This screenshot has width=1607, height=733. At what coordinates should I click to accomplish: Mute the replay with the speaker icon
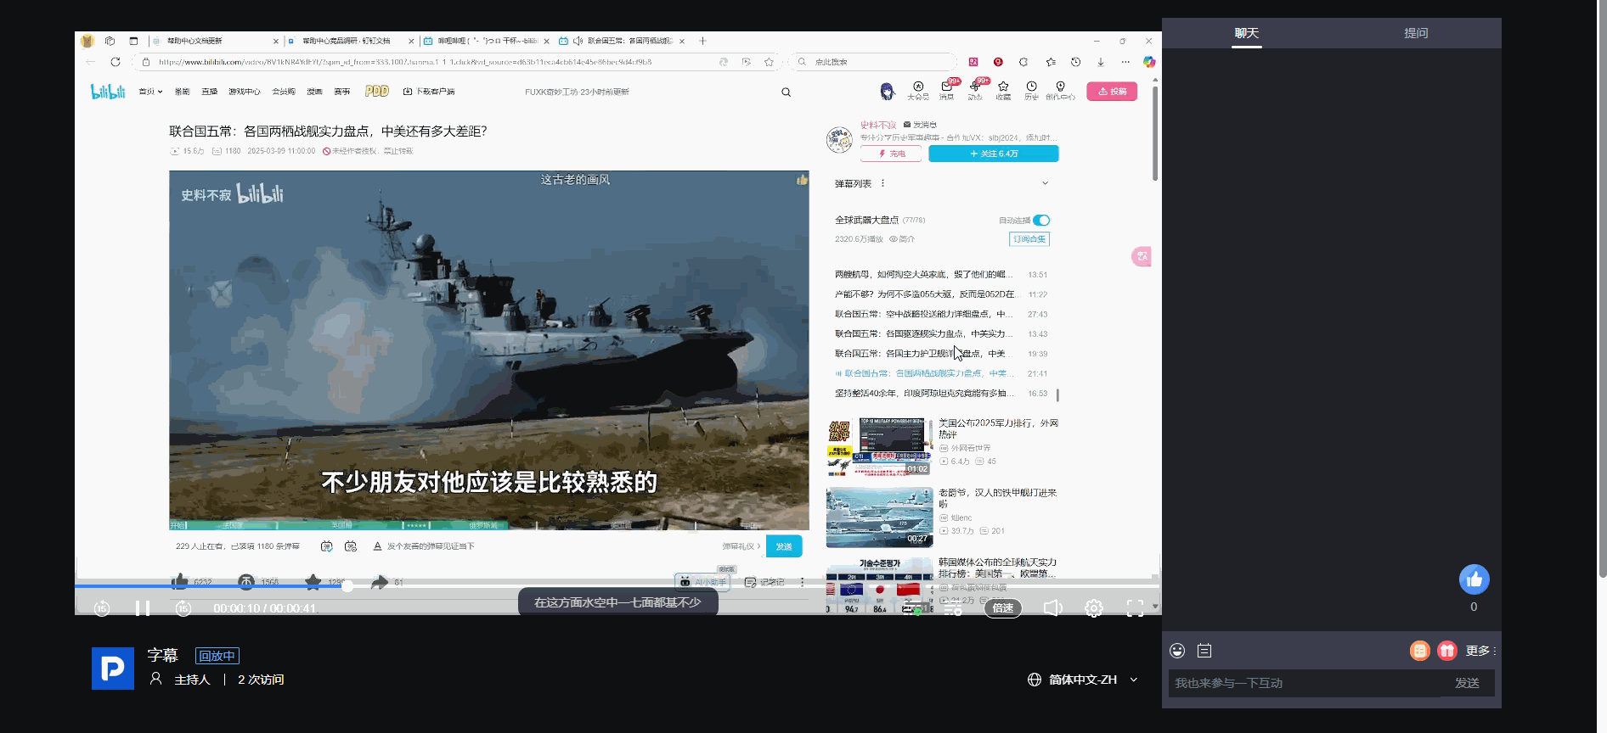coord(1053,608)
